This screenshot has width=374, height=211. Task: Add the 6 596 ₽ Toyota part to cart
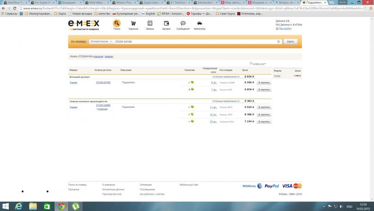click(x=264, y=82)
